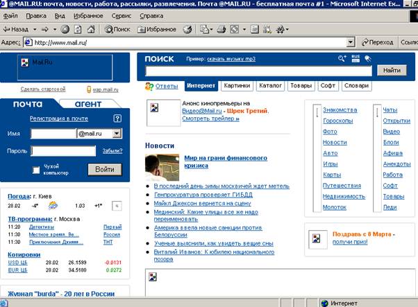Viewport: 418px width, 307px height.
Task: Switch to the агент tab
Action: coord(88,104)
